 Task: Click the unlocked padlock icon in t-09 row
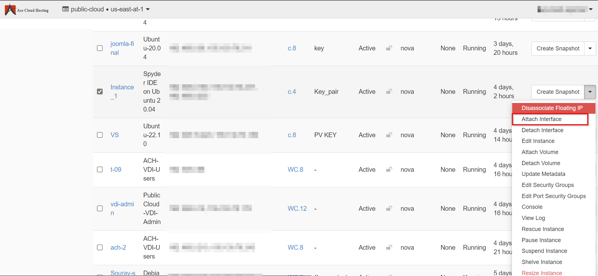389,170
